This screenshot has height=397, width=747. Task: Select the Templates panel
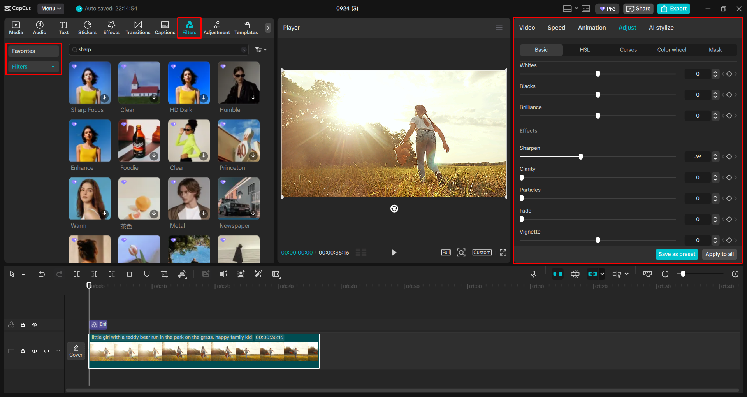coord(246,27)
